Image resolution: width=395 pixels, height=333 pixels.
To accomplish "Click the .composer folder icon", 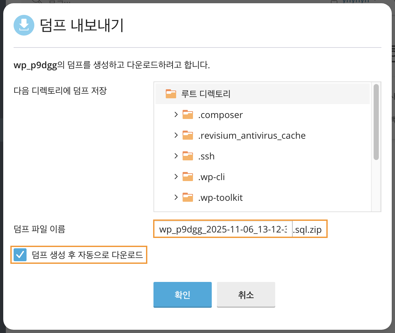I will (188, 115).
